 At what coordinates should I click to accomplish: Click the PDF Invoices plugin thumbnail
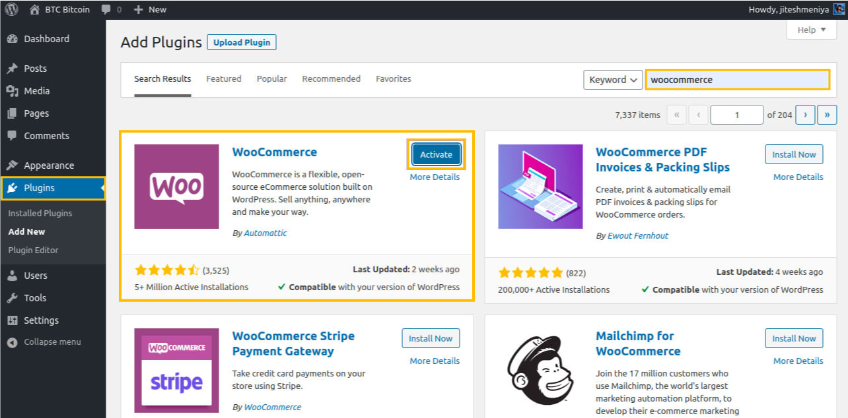540,187
